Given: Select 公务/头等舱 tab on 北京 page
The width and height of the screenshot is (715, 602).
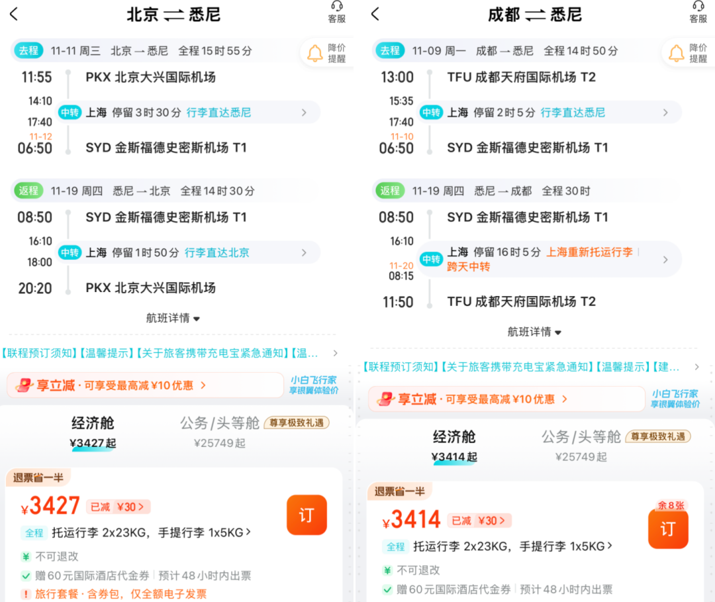Looking at the screenshot, I should click(x=220, y=432).
